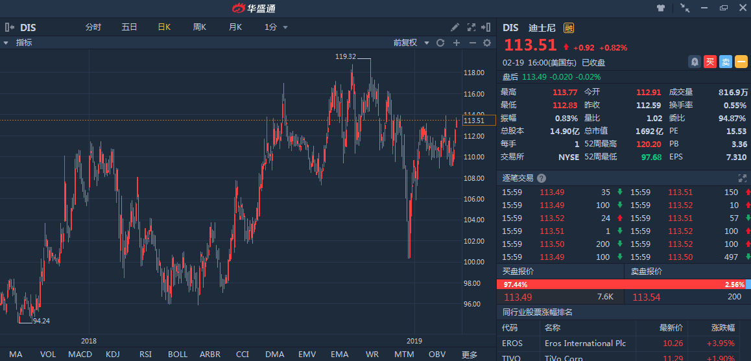
Task: Select the 113.54 ask price
Action: (x=647, y=297)
